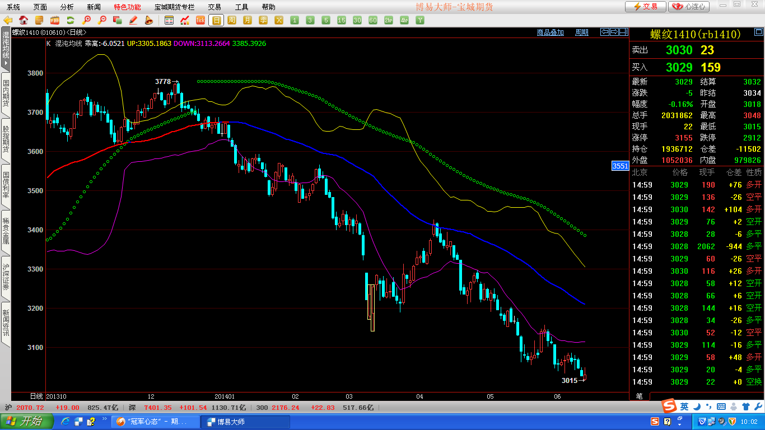The height and width of the screenshot is (430, 765).
Task: Open the alert bell icon
Action: point(148,20)
